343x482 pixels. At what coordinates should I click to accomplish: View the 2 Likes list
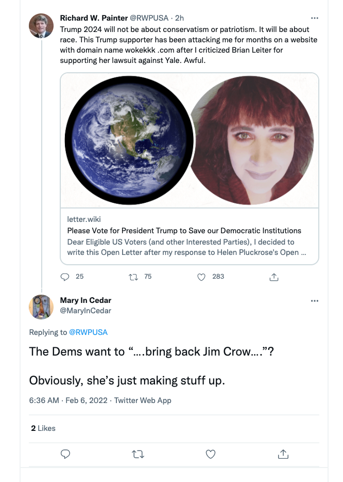(x=43, y=428)
